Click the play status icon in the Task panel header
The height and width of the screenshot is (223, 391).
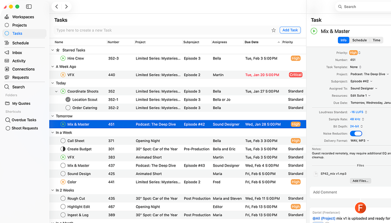[x=314, y=31]
